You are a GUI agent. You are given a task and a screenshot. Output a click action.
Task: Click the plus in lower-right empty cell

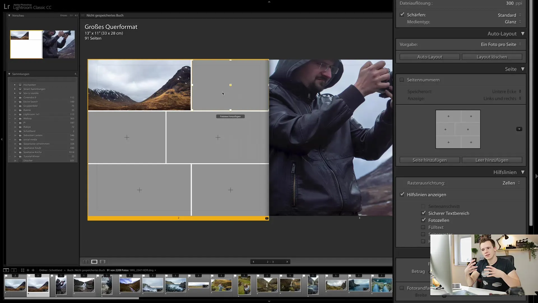pos(230,190)
